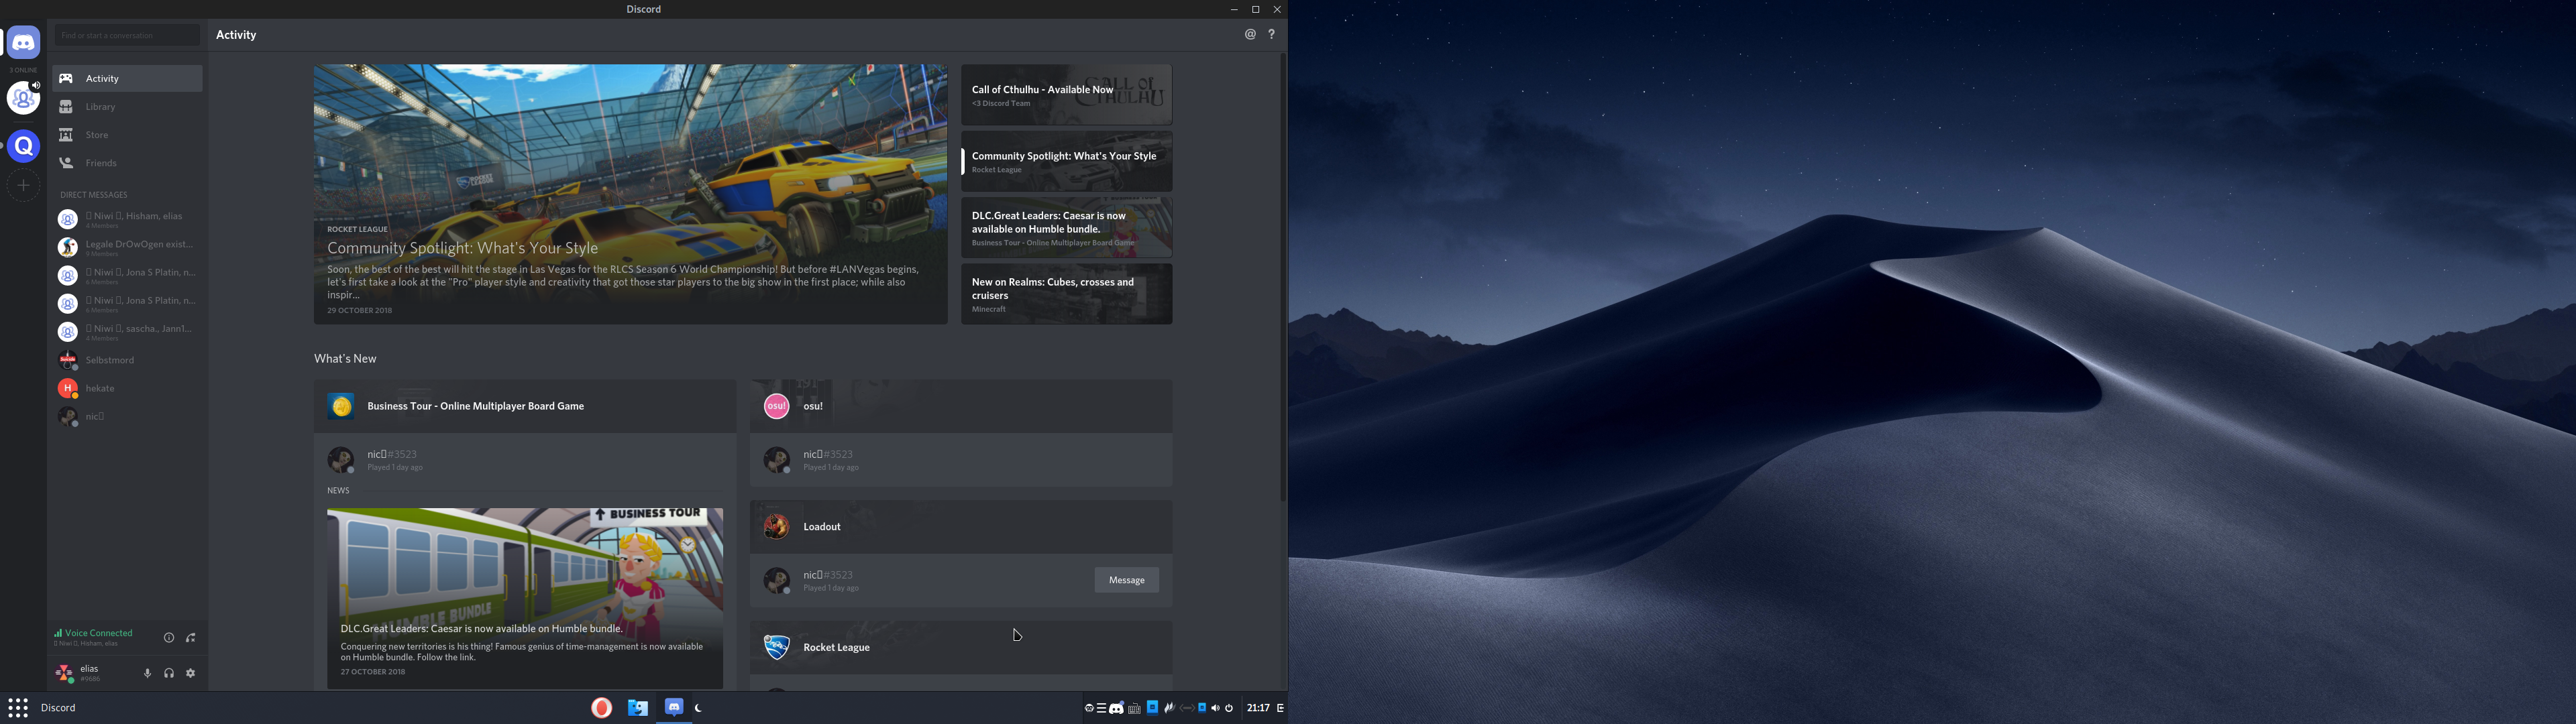
Task: Open the last DM, the nic conversation
Action: point(128,416)
